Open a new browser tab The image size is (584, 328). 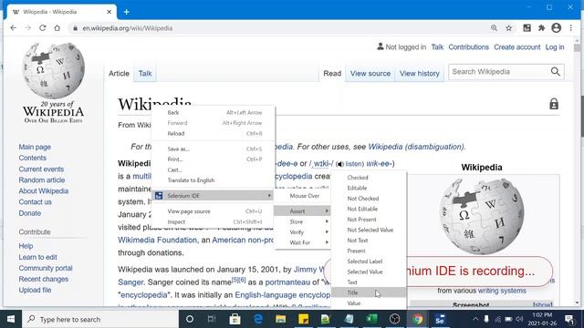[x=127, y=12]
